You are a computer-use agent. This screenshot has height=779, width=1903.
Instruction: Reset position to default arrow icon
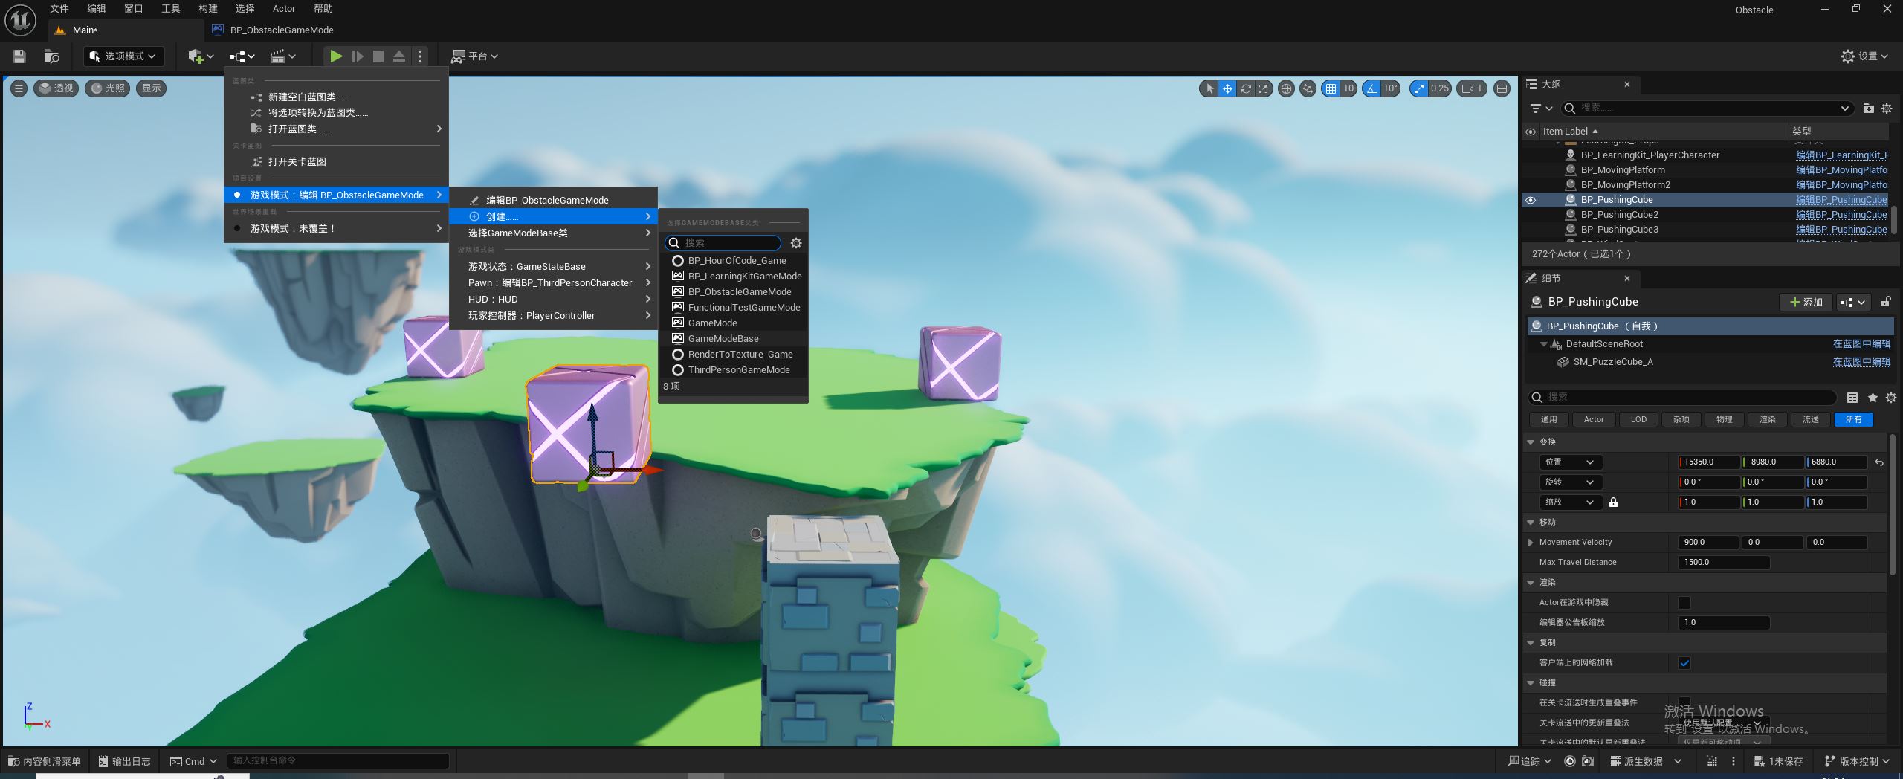tap(1879, 462)
